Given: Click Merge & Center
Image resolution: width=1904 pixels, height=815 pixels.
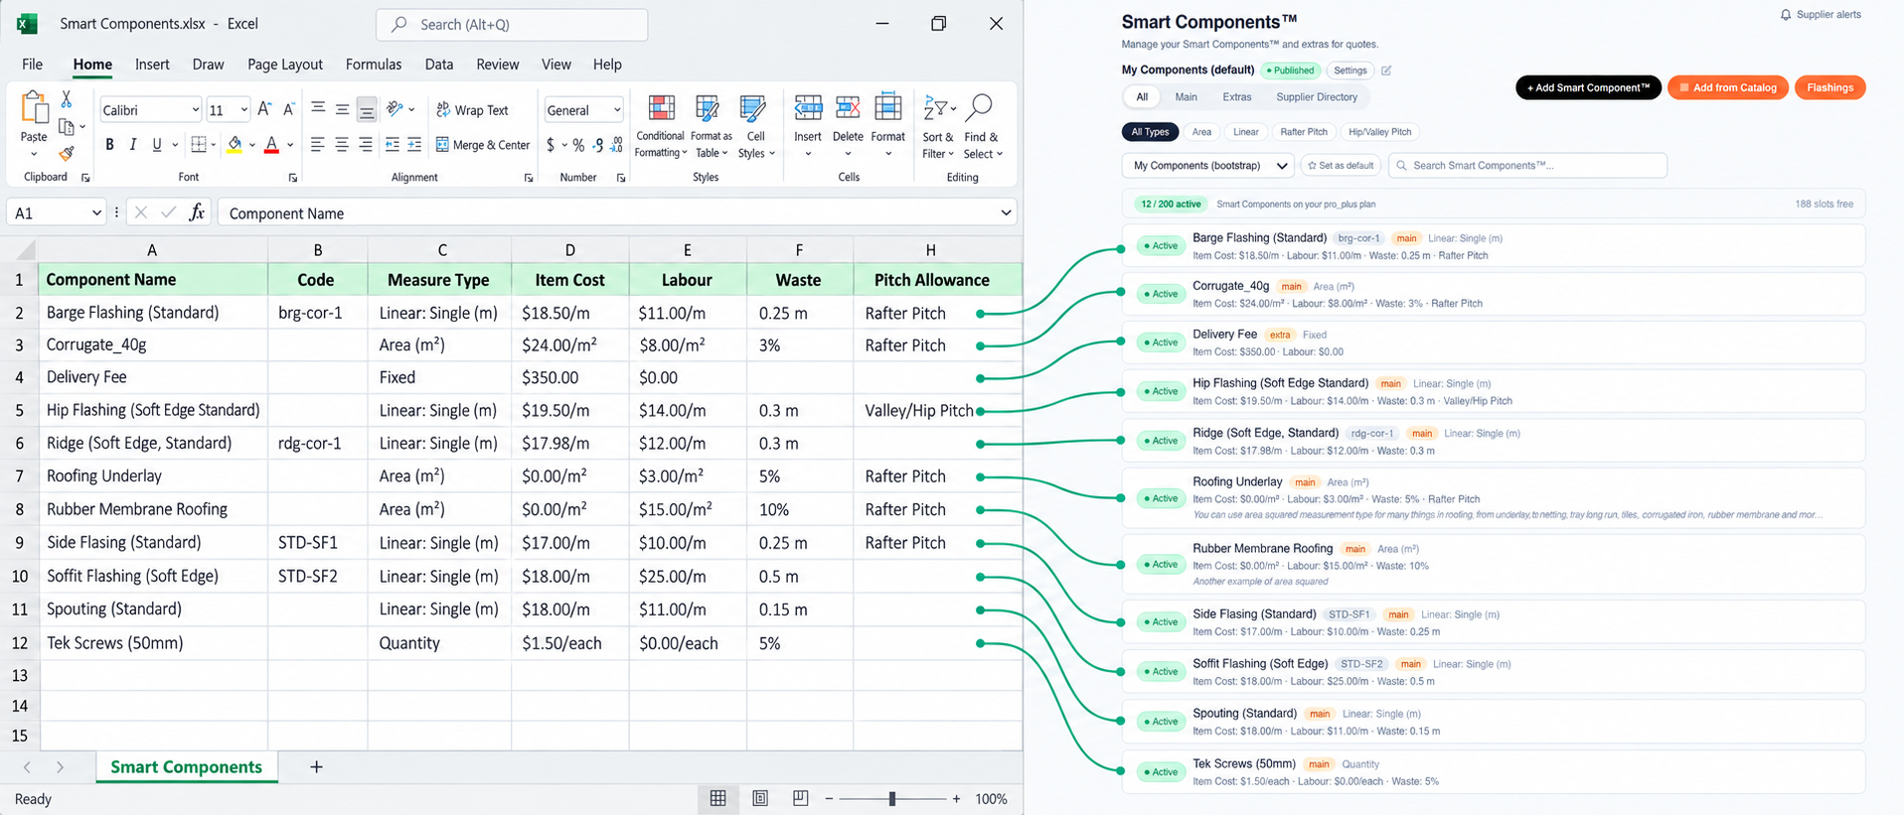Looking at the screenshot, I should (483, 145).
